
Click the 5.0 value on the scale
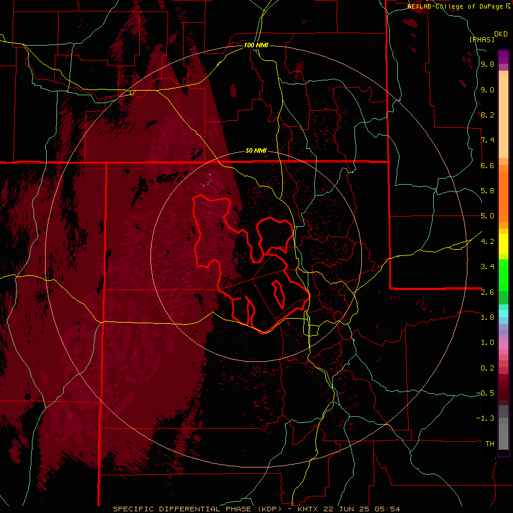[x=487, y=216]
